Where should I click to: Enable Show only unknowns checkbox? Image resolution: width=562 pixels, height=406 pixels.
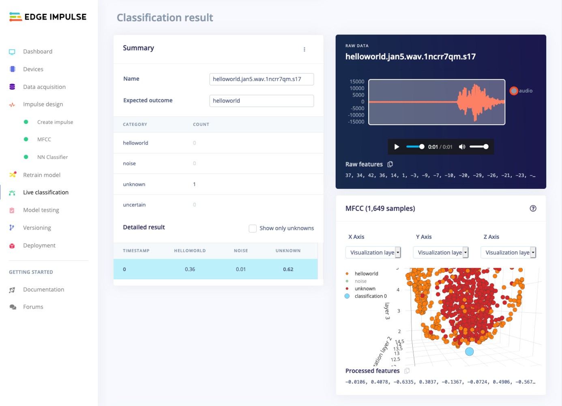point(253,228)
